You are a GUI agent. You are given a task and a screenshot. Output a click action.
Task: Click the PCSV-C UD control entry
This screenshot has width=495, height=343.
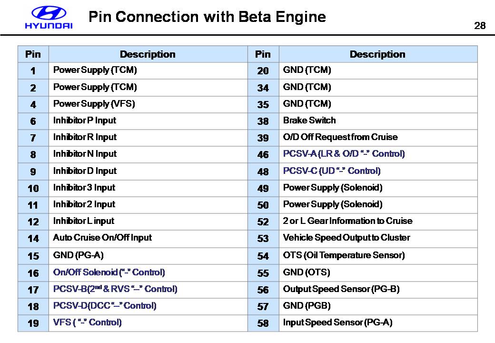tap(332, 171)
